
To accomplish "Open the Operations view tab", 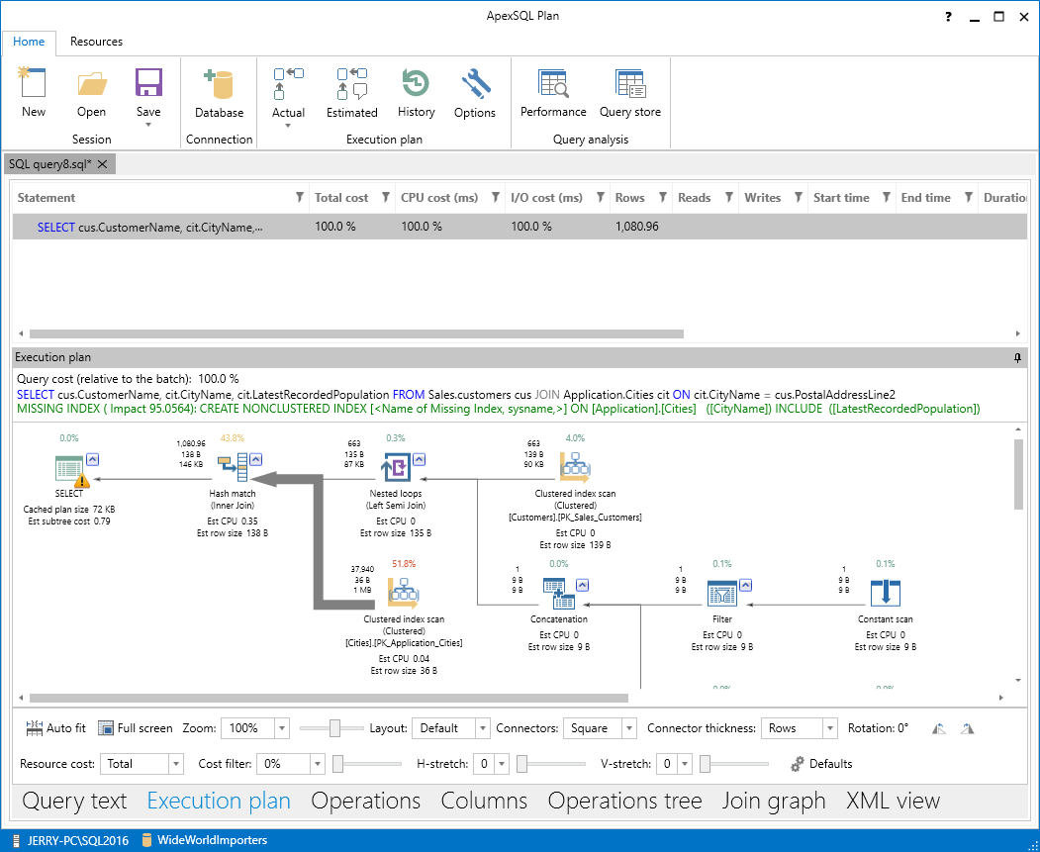I will coord(365,801).
